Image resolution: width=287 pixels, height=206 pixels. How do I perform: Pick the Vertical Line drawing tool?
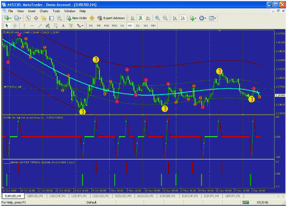point(24,26)
